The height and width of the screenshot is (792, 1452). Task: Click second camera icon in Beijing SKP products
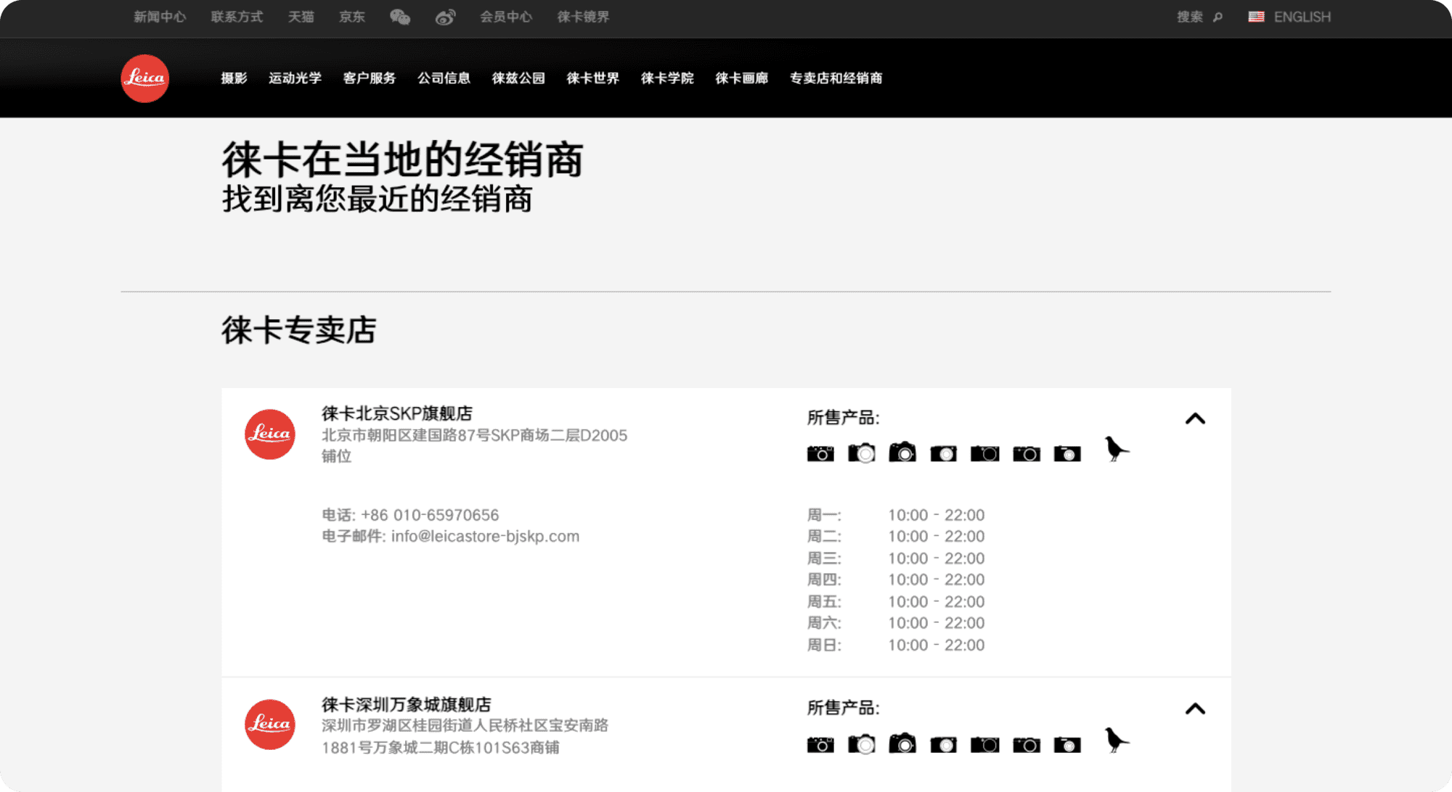tap(862, 453)
